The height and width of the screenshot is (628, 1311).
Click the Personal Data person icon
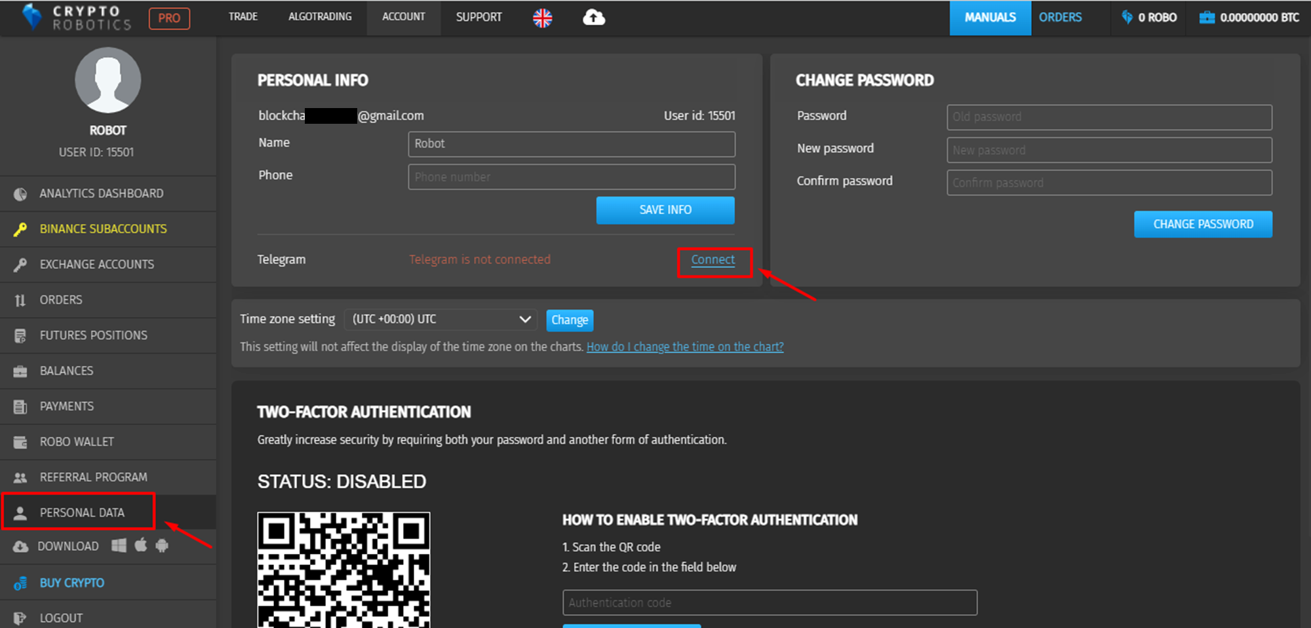click(x=20, y=513)
